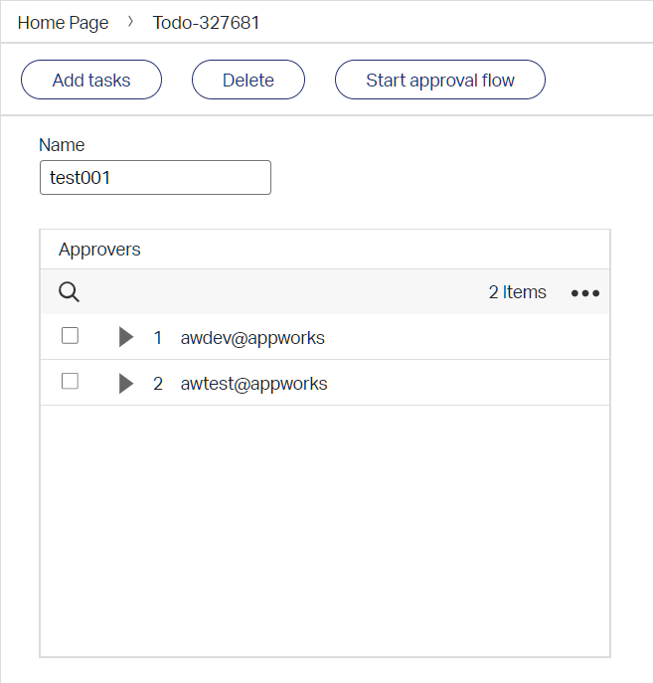Click row number 2 in Approvers

pyautogui.click(x=157, y=384)
